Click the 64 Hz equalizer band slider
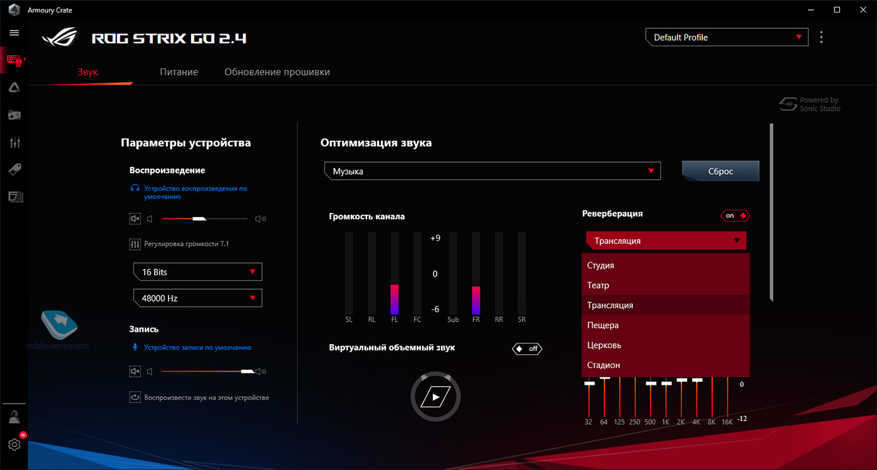The image size is (877, 470). (x=605, y=396)
